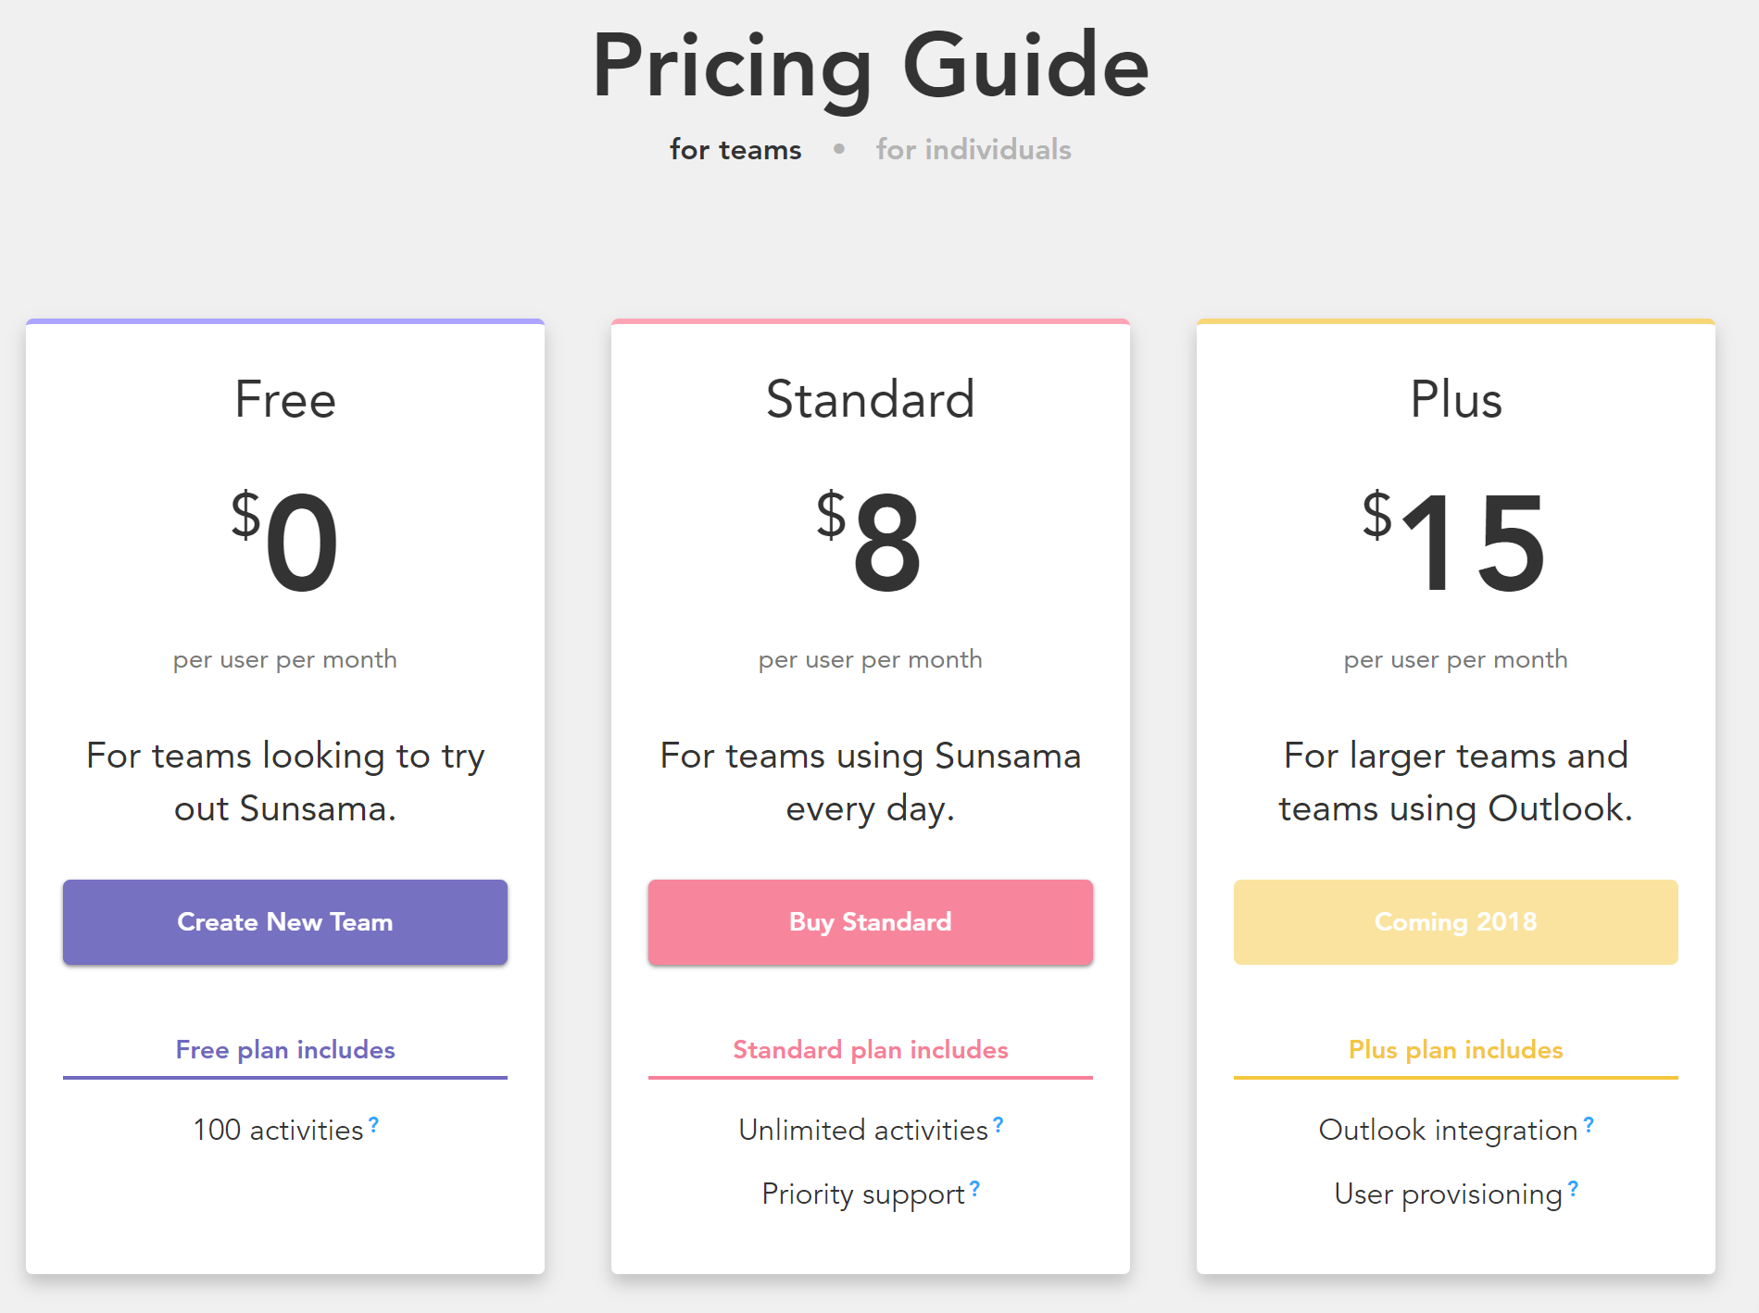Click the Coming 2018 button
Screen dimensions: 1759x1313
tap(1455, 922)
